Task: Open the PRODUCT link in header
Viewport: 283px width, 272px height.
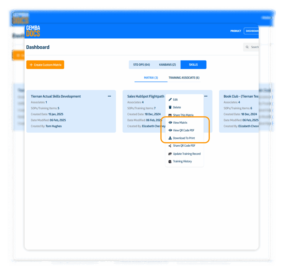Action: [236, 31]
